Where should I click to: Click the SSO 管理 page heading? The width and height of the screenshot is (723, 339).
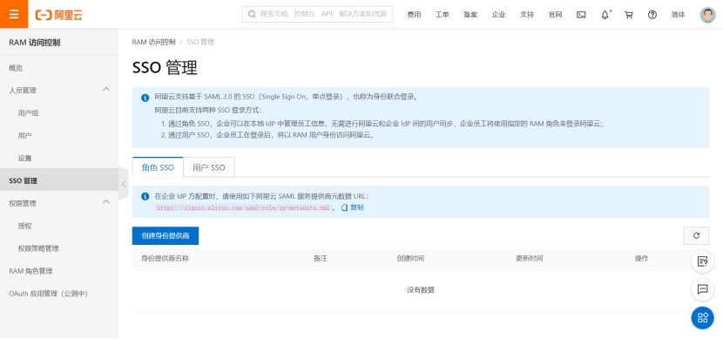pos(165,68)
